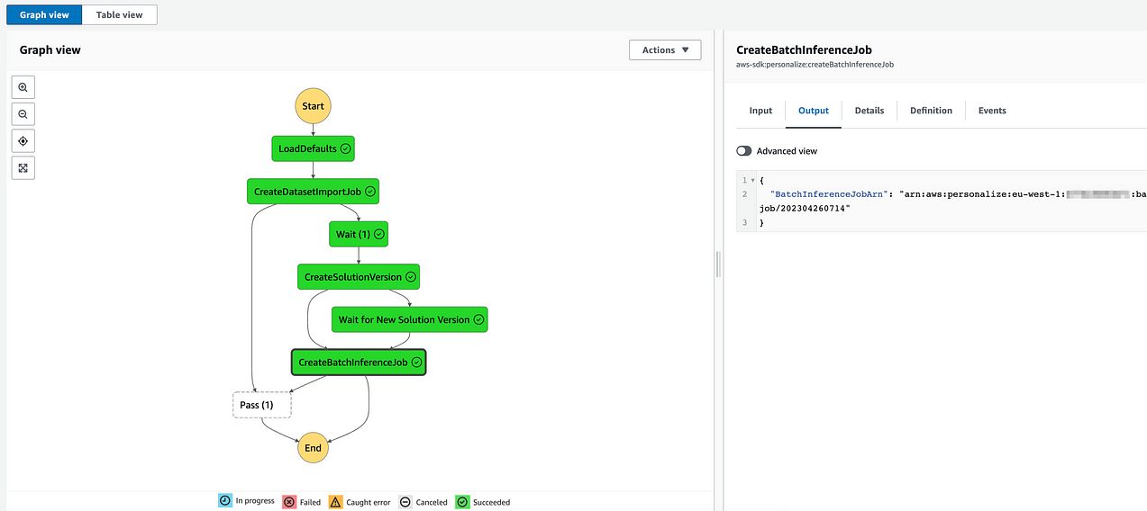The image size is (1147, 511).
Task: Click the CreateSolutionVersion success checkmark icon
Action: 411,277
